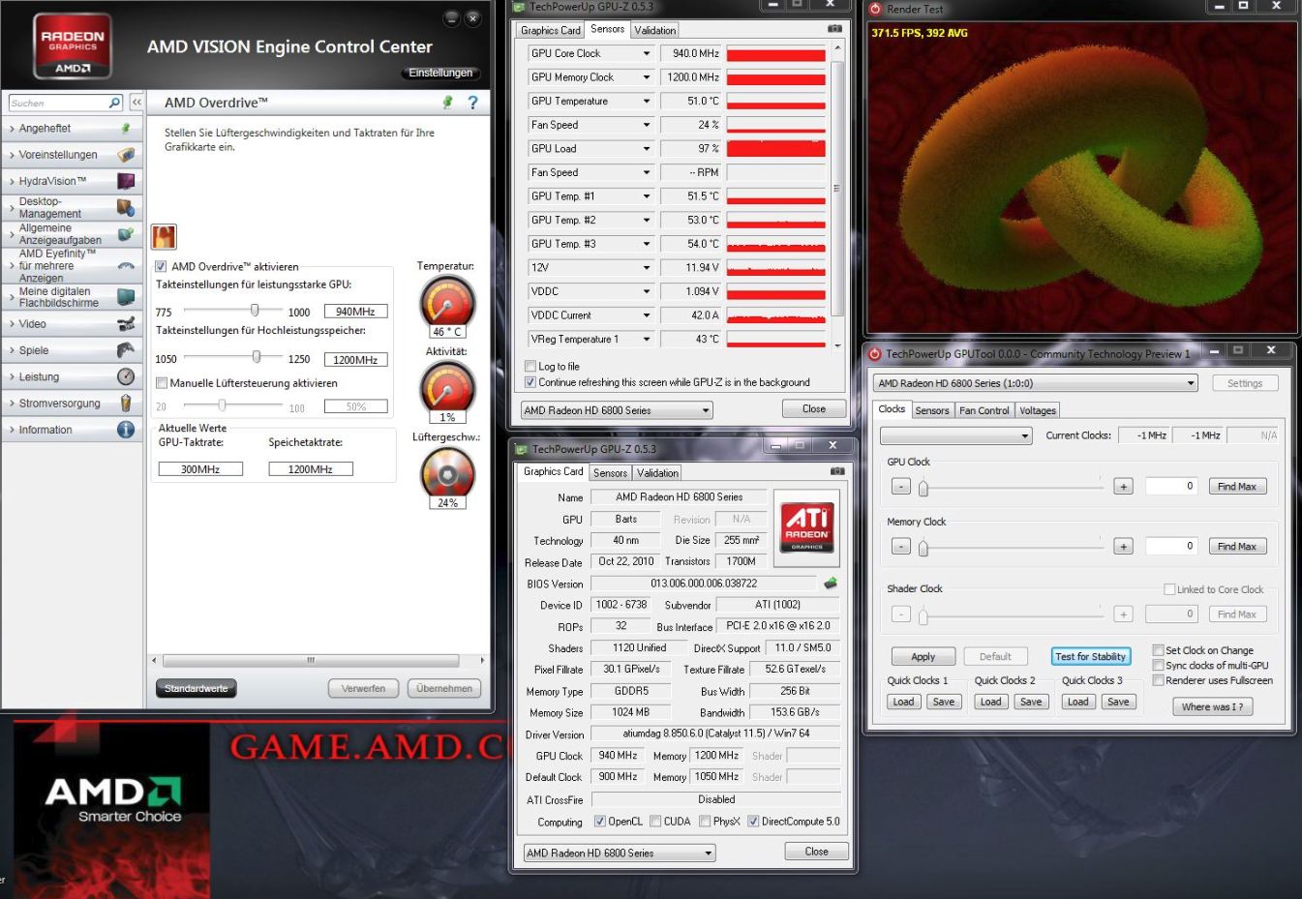1302x899 pixels.
Task: Open the Sensors tab in GPUTool
Action: [x=932, y=410]
